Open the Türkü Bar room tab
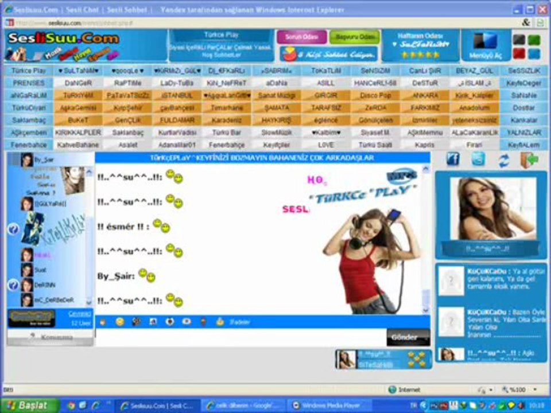 pyautogui.click(x=226, y=133)
